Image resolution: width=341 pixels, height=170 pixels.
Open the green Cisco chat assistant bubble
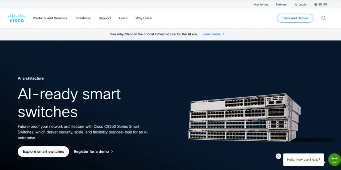[334, 160]
